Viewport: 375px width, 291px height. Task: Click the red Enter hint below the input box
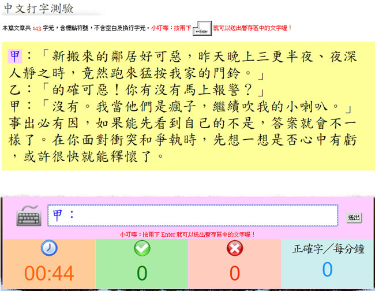click(x=187, y=234)
